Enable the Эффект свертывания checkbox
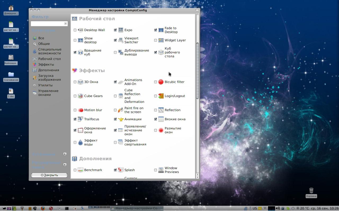339x211 pixels. click(115, 142)
